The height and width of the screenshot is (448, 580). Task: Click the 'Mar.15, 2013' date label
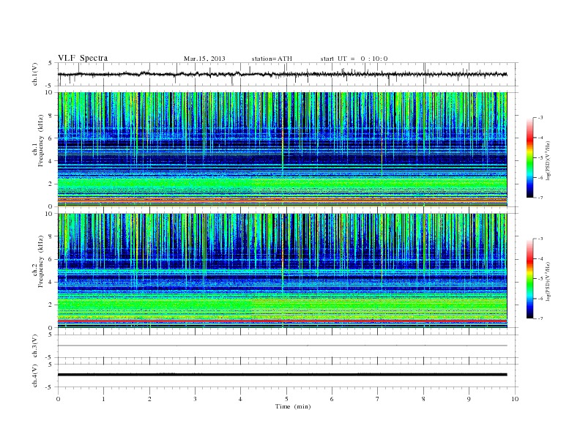204,59
